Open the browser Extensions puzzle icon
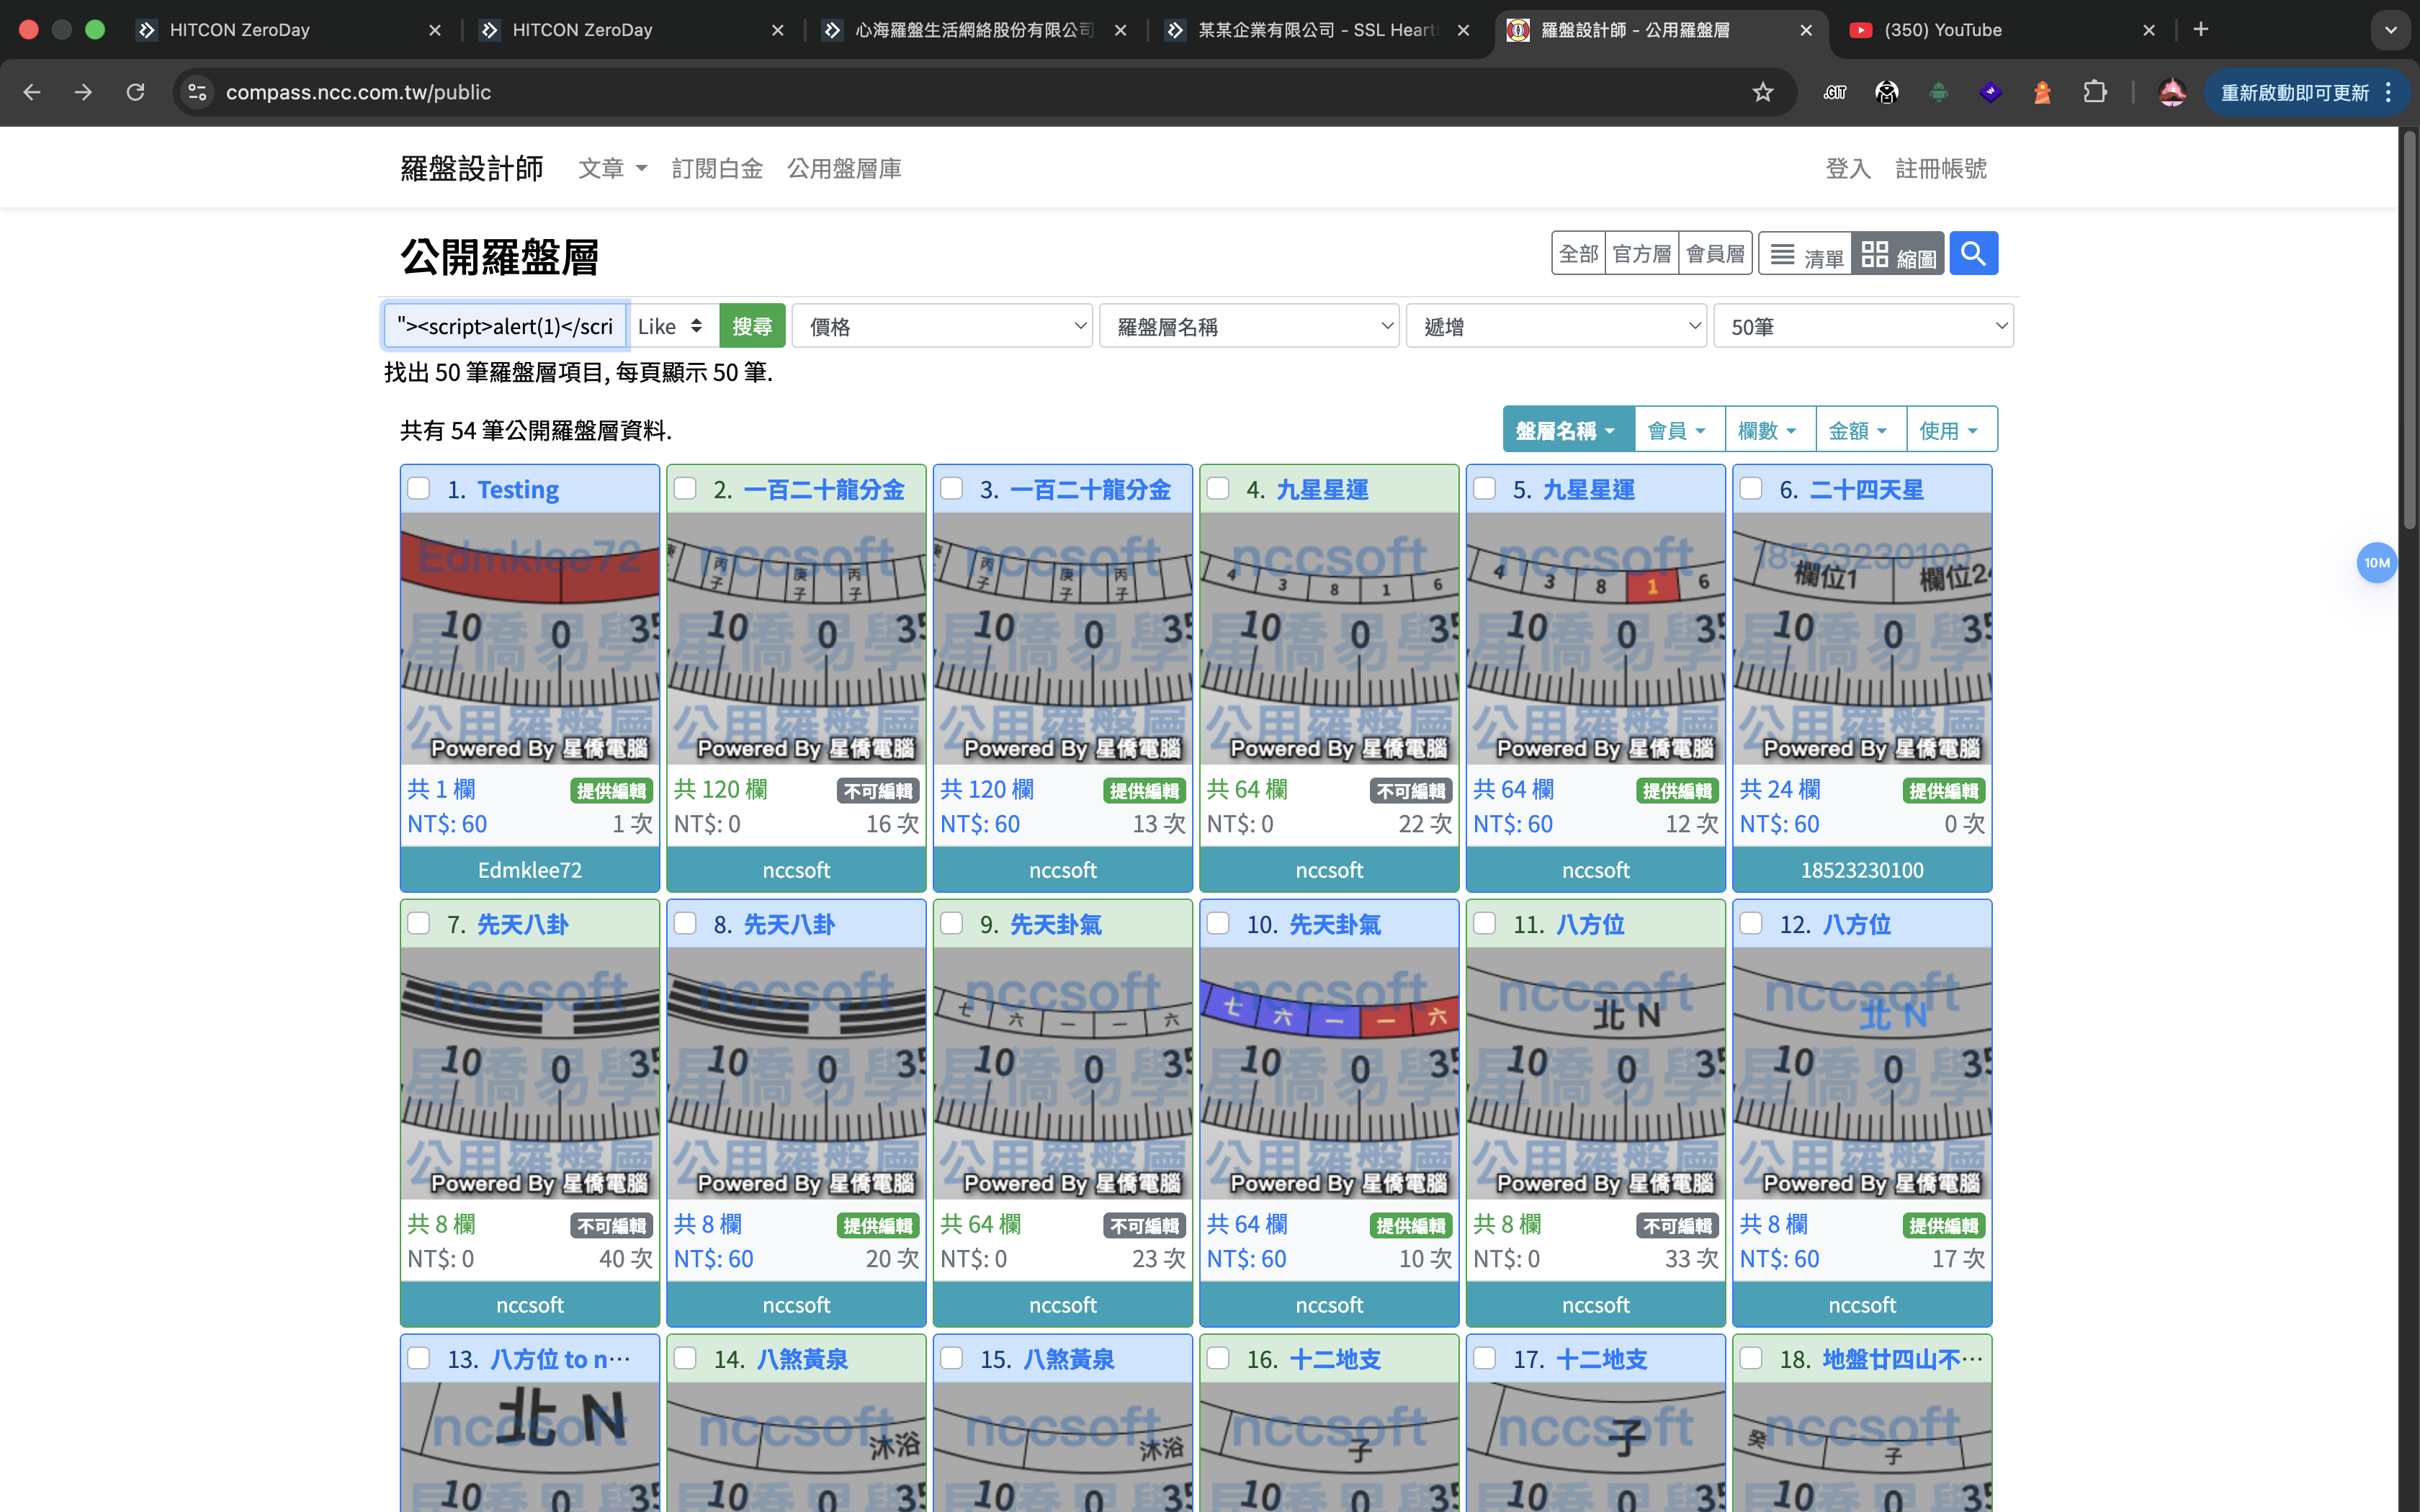The width and height of the screenshot is (2420, 1512). coord(2094,92)
